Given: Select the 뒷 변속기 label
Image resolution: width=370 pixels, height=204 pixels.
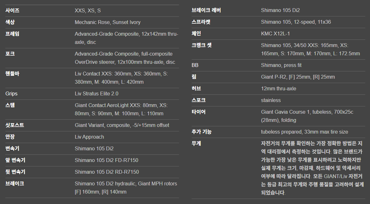Looking at the screenshot, I should point(15,172).
